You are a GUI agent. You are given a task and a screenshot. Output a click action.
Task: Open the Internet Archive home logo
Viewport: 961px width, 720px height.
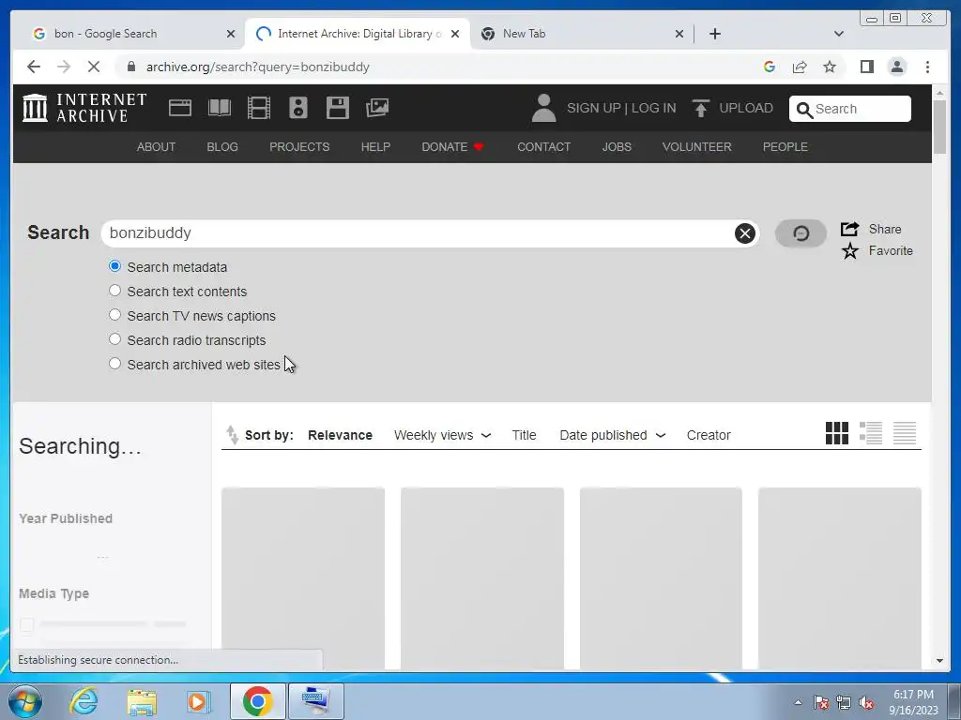[84, 108]
